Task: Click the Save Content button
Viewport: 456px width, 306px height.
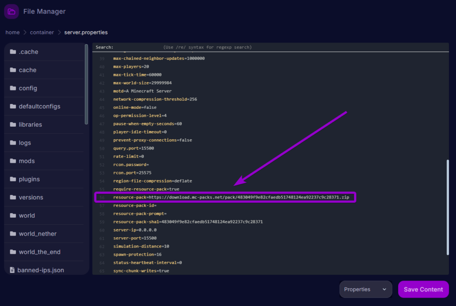Action: (x=423, y=289)
